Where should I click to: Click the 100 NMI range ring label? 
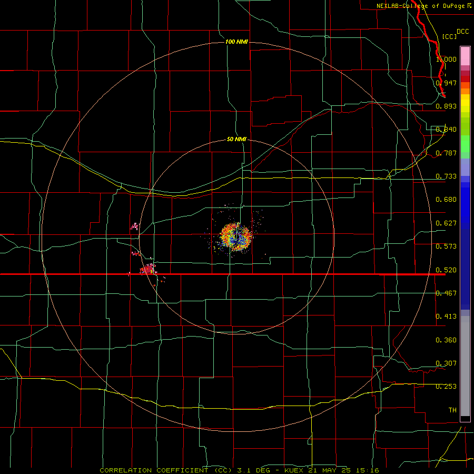pos(236,42)
